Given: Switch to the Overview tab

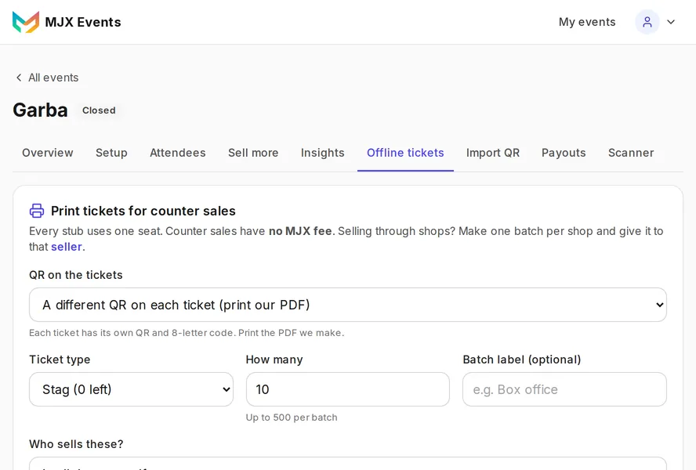Looking at the screenshot, I should [48, 153].
